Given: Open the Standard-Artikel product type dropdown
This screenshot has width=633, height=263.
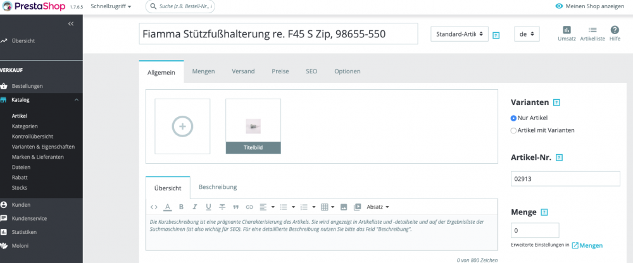Looking at the screenshot, I should click(x=460, y=34).
